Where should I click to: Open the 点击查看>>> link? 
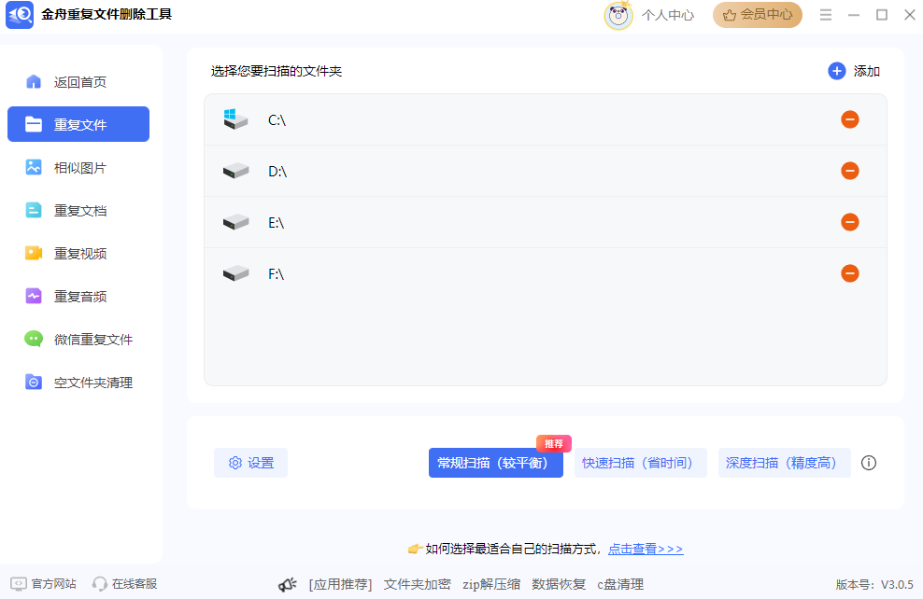point(646,549)
